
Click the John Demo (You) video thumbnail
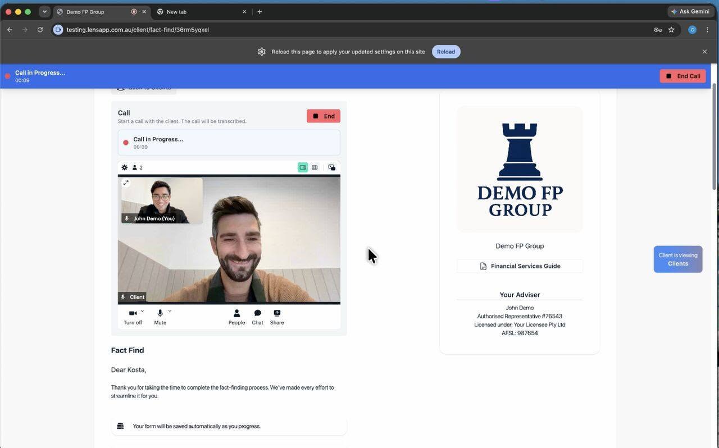(x=162, y=200)
